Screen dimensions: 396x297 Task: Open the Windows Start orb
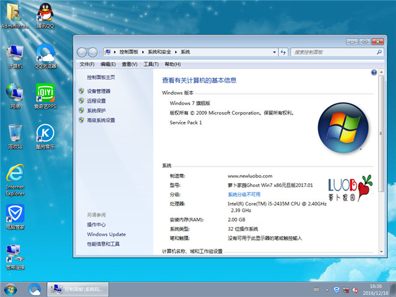(x=11, y=290)
